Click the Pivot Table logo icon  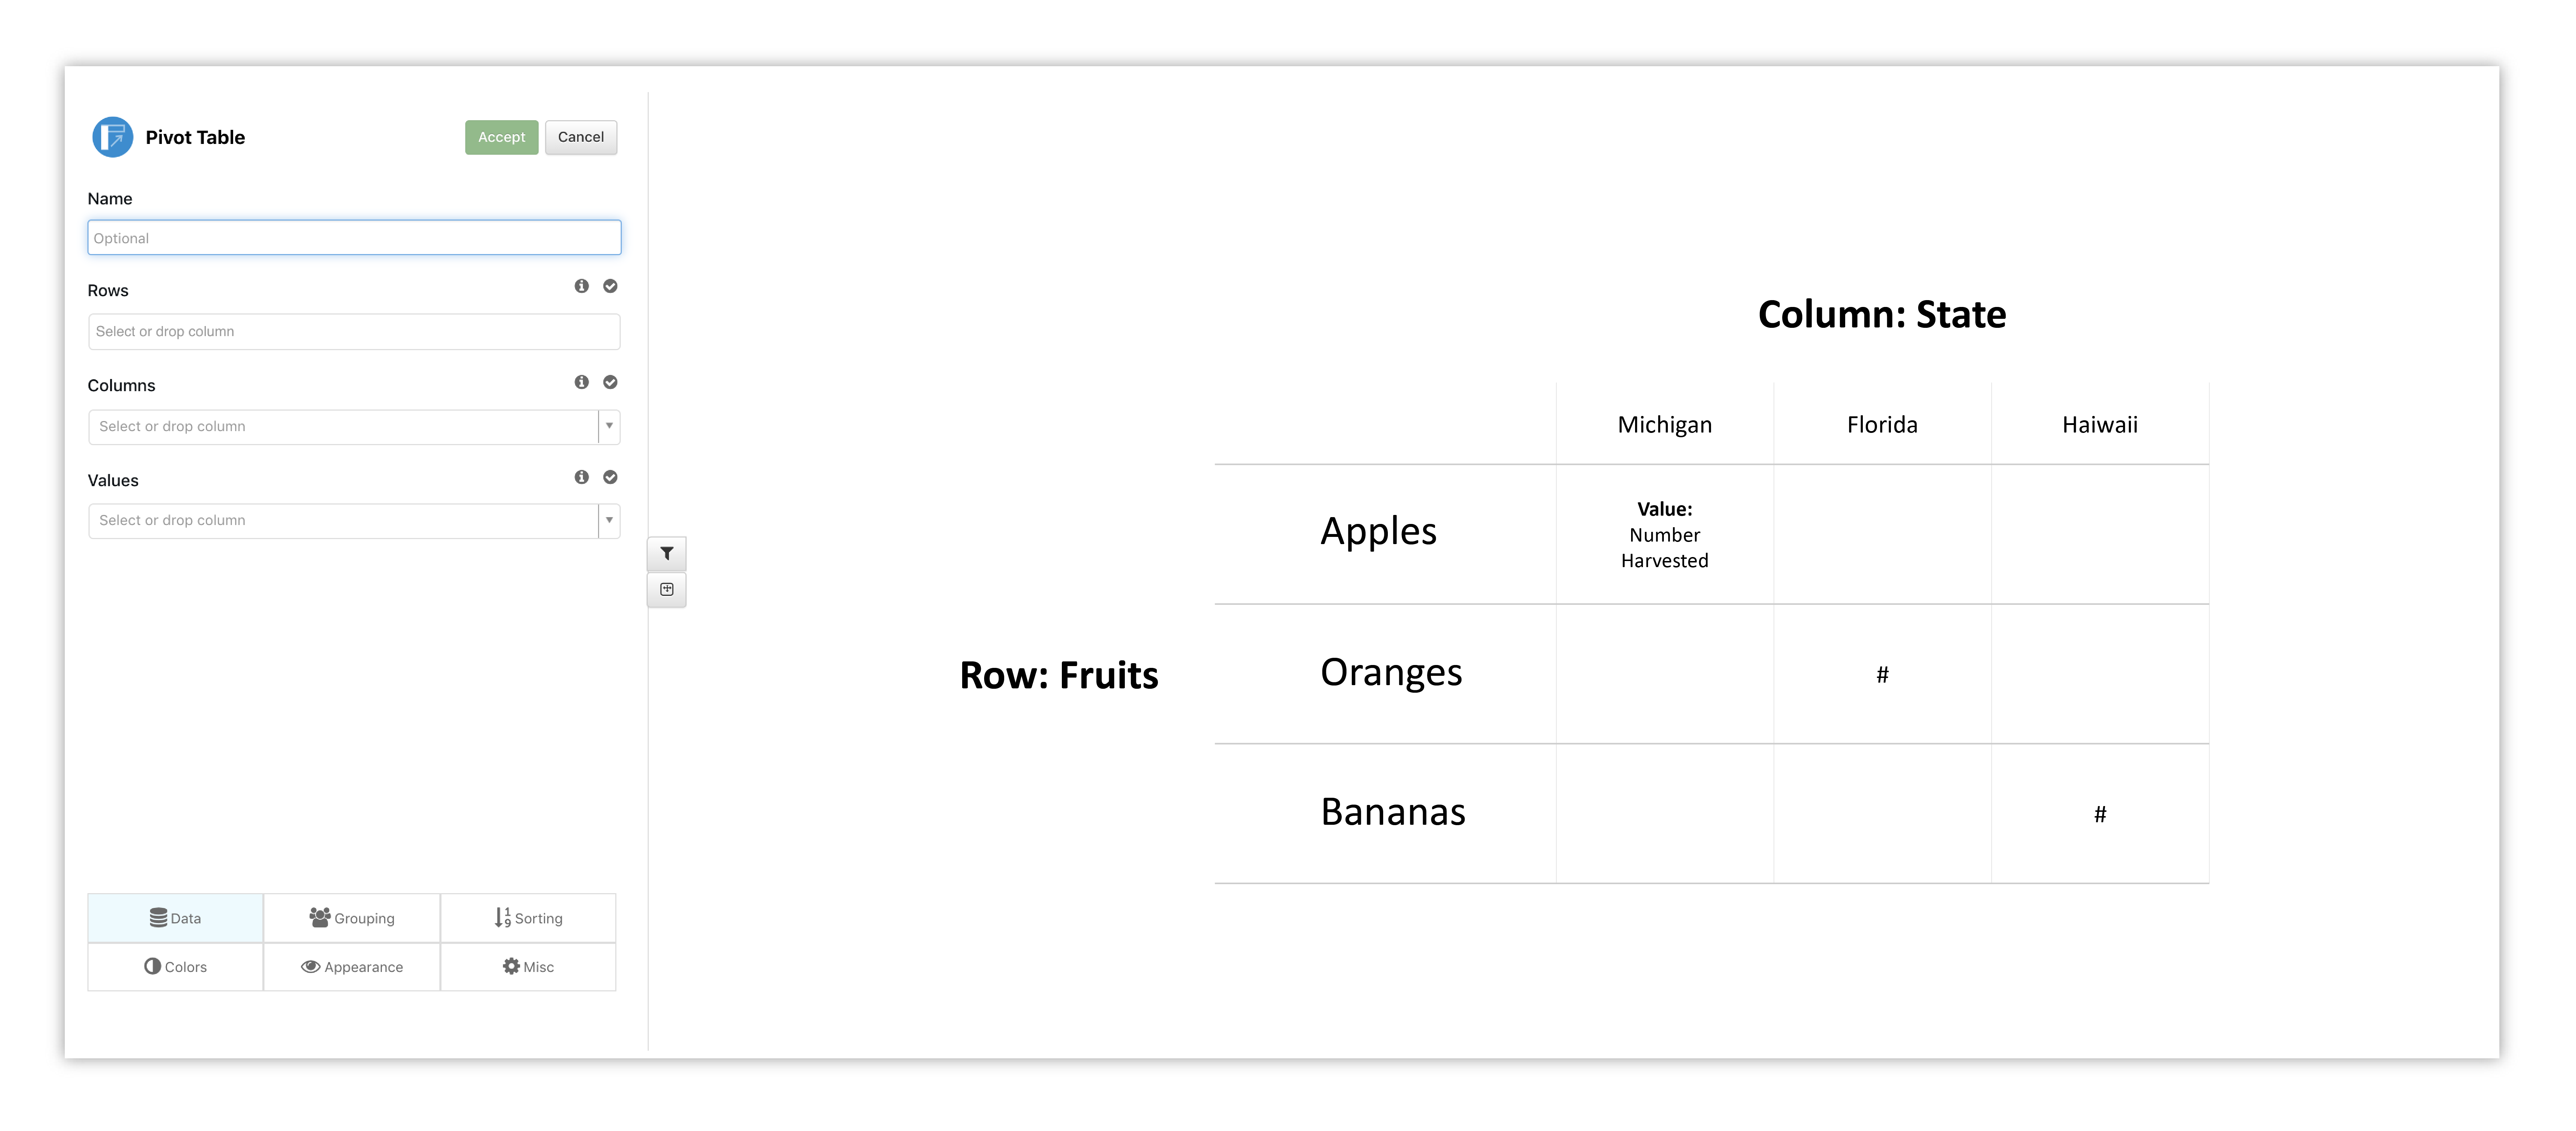(112, 137)
